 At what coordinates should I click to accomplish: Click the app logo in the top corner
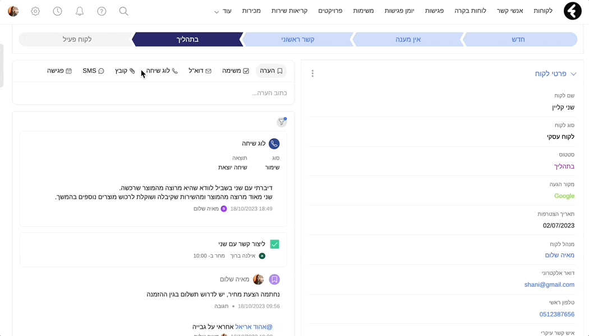573,11
